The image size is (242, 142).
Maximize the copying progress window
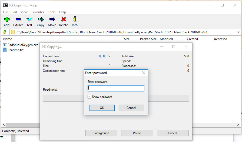point(174,47)
